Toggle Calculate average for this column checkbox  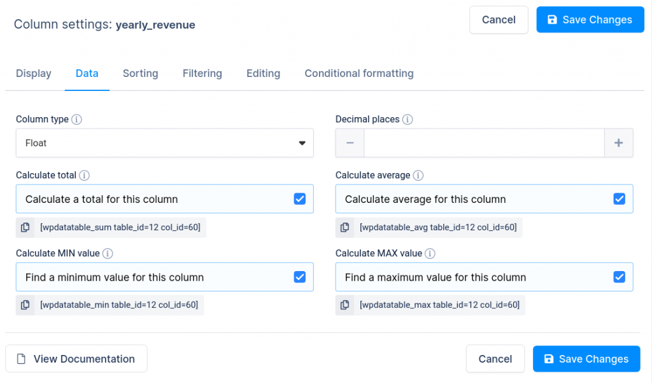coord(619,199)
